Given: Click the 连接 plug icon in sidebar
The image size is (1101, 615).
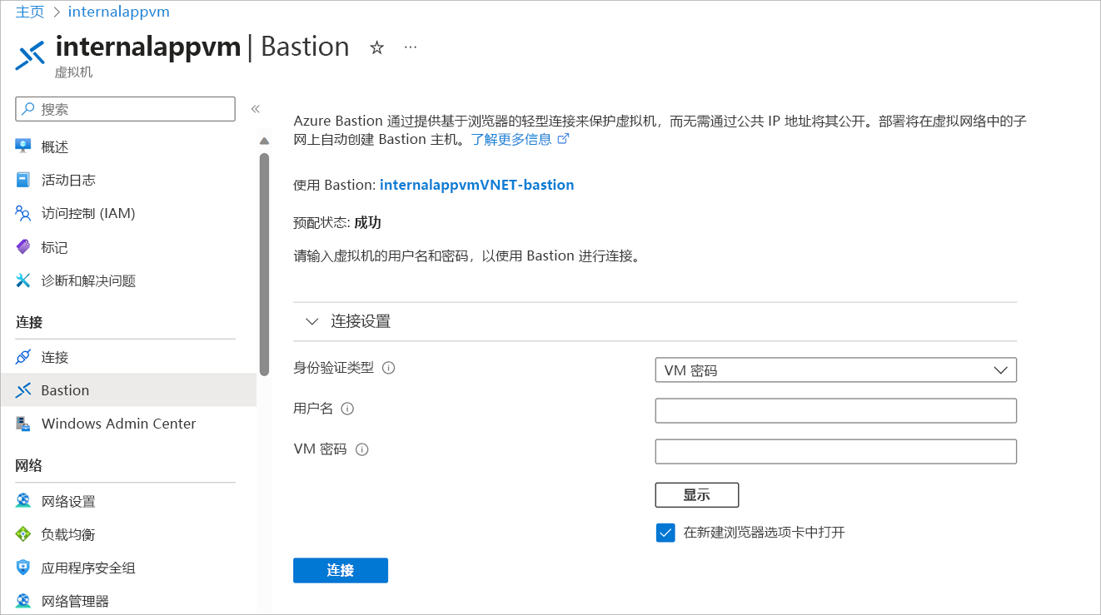Looking at the screenshot, I should coord(23,357).
